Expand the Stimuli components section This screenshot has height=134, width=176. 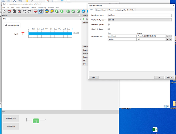85,46
